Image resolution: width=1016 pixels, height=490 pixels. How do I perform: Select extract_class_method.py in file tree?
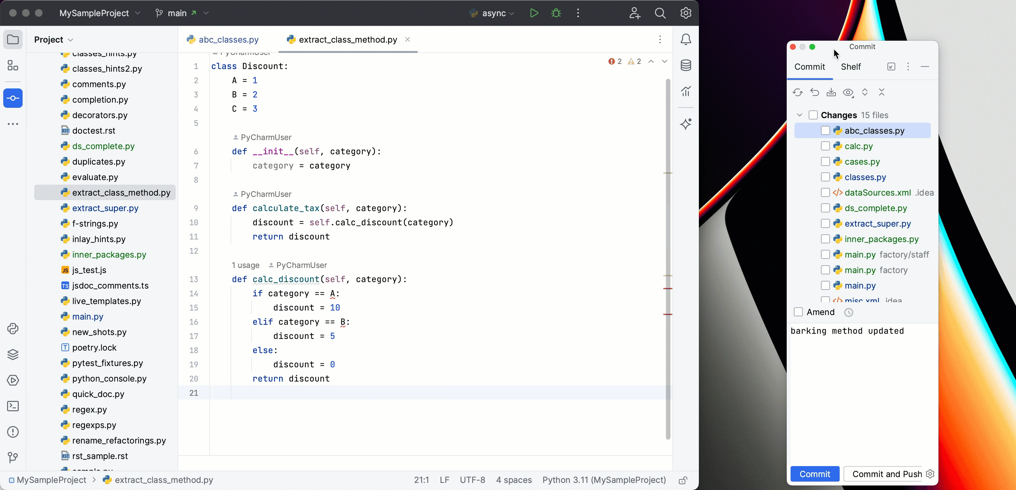[x=120, y=192]
